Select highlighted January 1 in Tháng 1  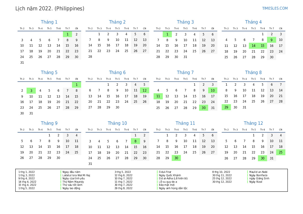coord(67,34)
